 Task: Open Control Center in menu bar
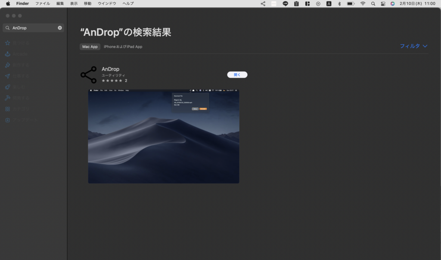[383, 3]
